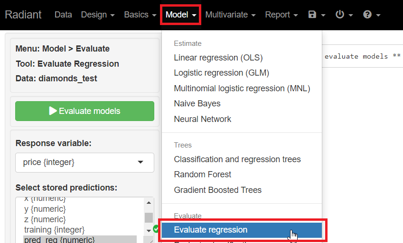
Task: Expand the Multivariate dropdown menu
Action: coord(230,15)
